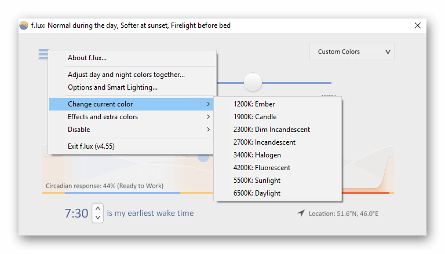
Task: Open Options and Smart Lighting
Action: pos(112,87)
